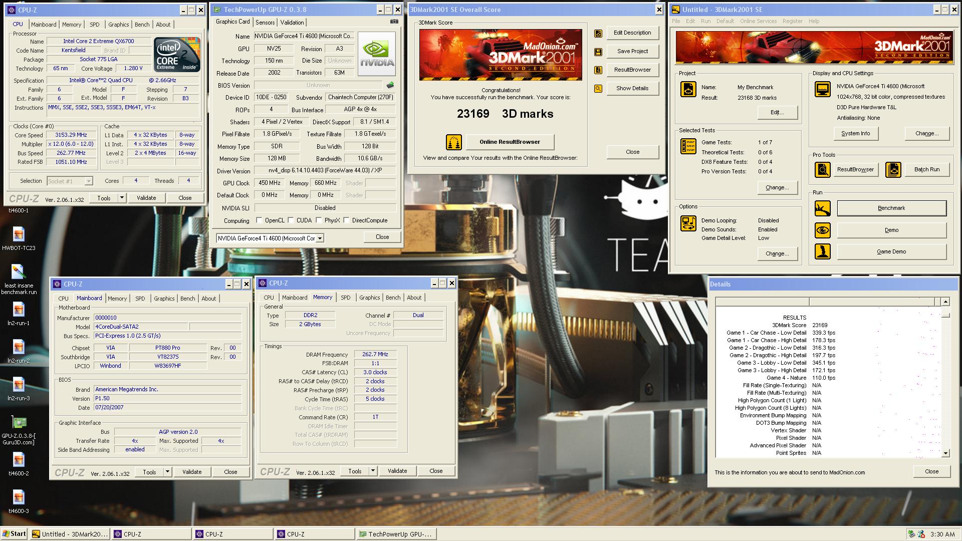Click Change... under Display and CPU Settings

926,134
